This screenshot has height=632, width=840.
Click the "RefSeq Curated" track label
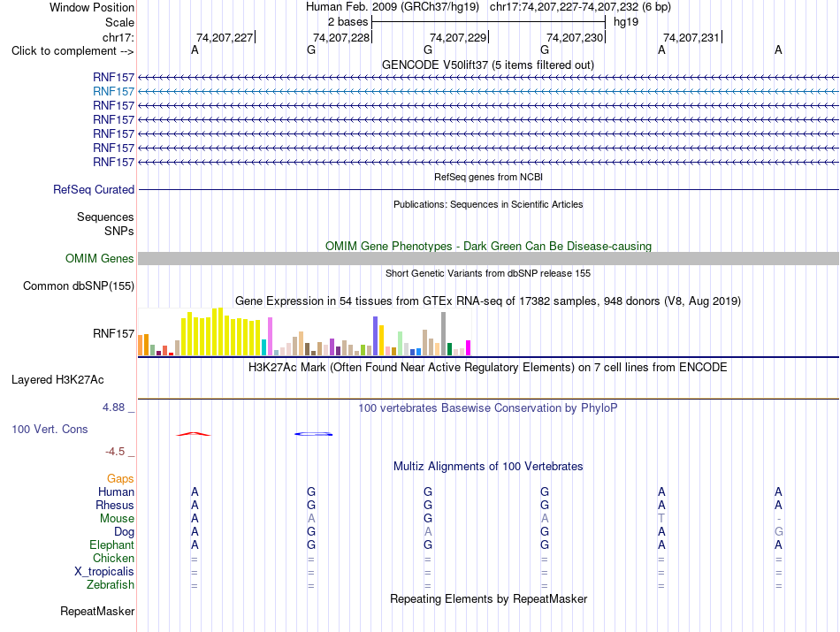(x=94, y=189)
